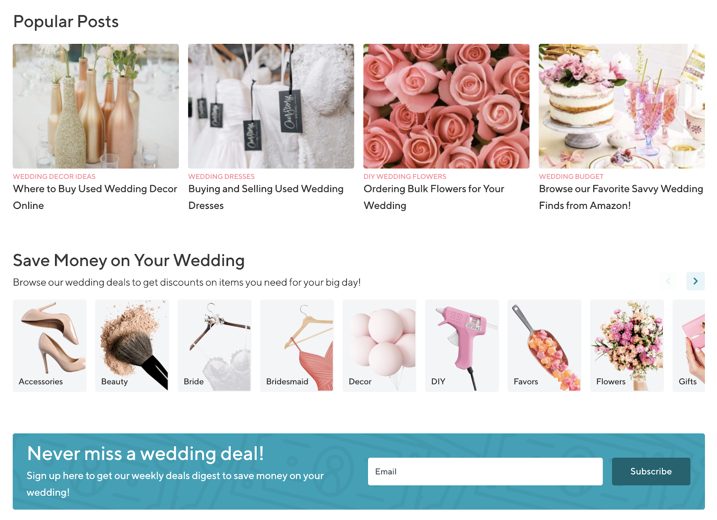This screenshot has width=717, height=520.
Task: Open the Gifts category tile
Action: pos(689,346)
